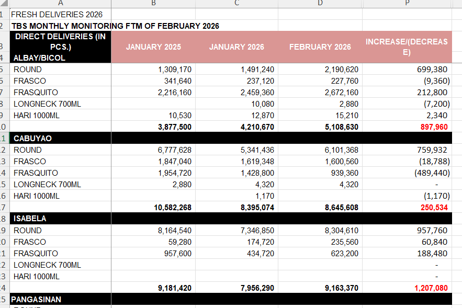This screenshot has height=308, width=462.
Task: Select Isabela total 9,181,420
Action: (x=153, y=288)
